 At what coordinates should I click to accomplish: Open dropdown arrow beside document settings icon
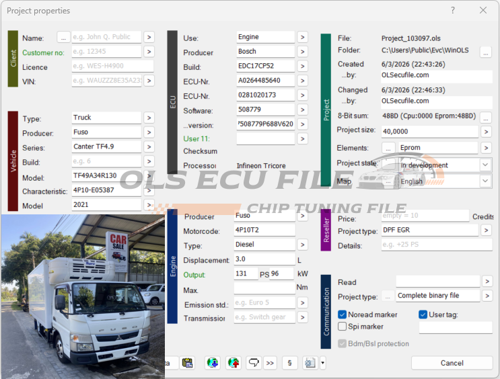point(322,363)
